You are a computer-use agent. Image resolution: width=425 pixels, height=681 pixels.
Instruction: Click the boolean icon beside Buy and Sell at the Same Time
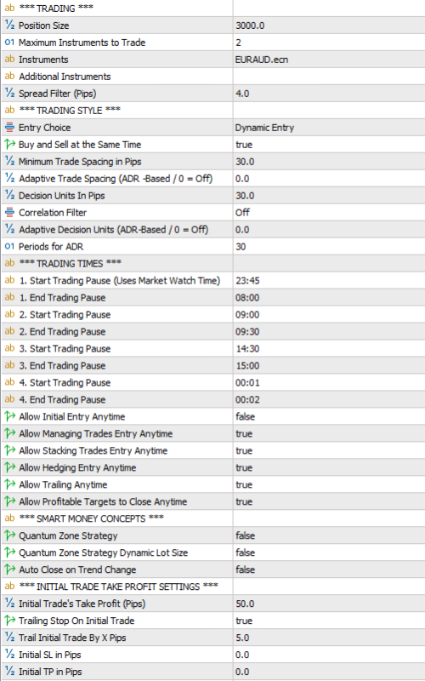(9, 144)
